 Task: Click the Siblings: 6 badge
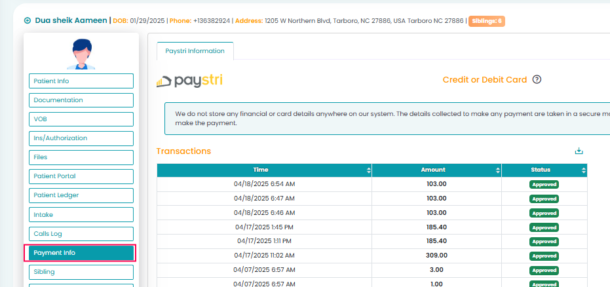487,21
